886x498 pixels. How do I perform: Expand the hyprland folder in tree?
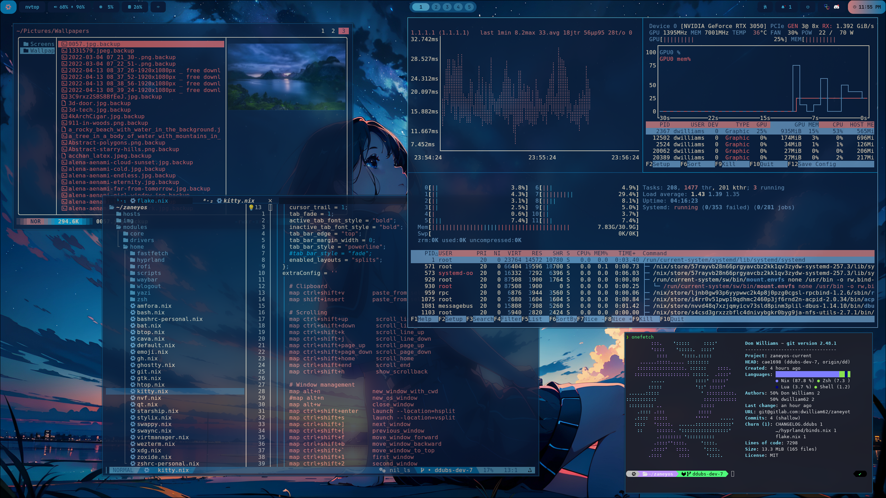click(151, 260)
